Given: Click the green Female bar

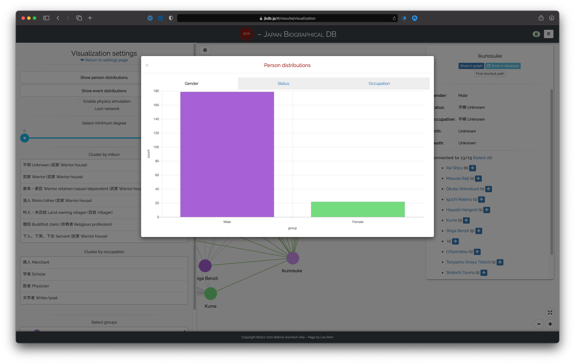Looking at the screenshot, I should pos(358,209).
